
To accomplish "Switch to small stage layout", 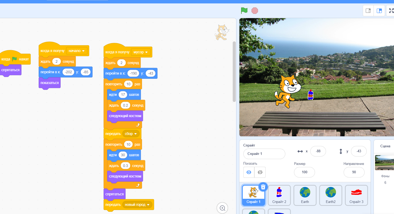I will click(x=368, y=11).
